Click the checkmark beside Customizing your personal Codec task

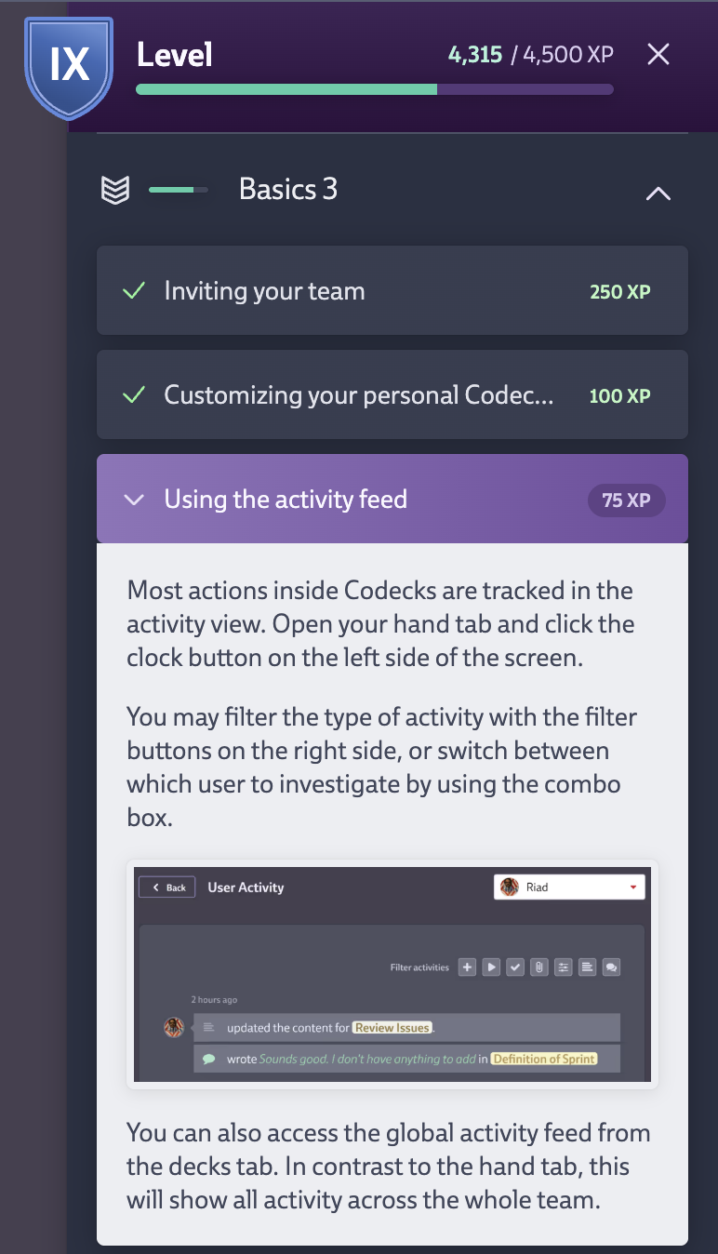pyautogui.click(x=133, y=394)
